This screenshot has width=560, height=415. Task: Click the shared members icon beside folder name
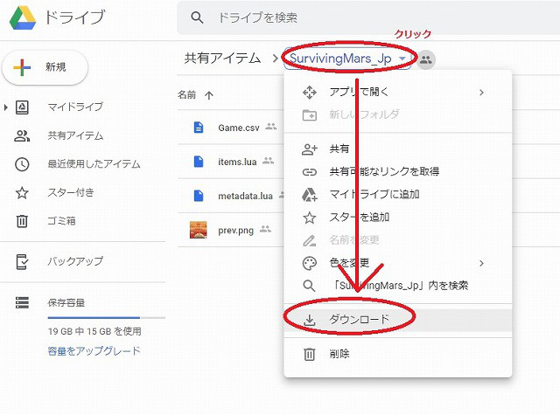pyautogui.click(x=426, y=59)
